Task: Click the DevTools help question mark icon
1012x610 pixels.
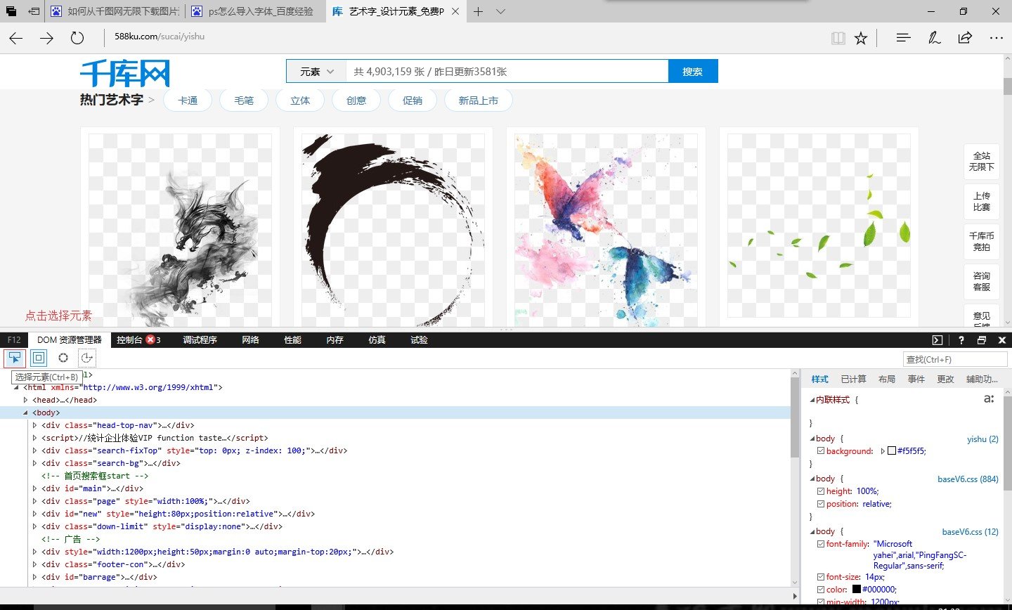Action: click(961, 340)
